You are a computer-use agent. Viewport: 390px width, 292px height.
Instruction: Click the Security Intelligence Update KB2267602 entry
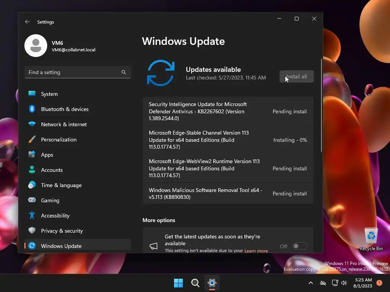click(x=228, y=111)
